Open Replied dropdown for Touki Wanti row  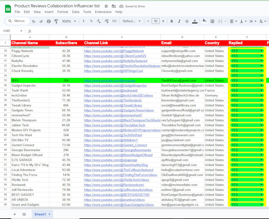[x=261, y=91]
